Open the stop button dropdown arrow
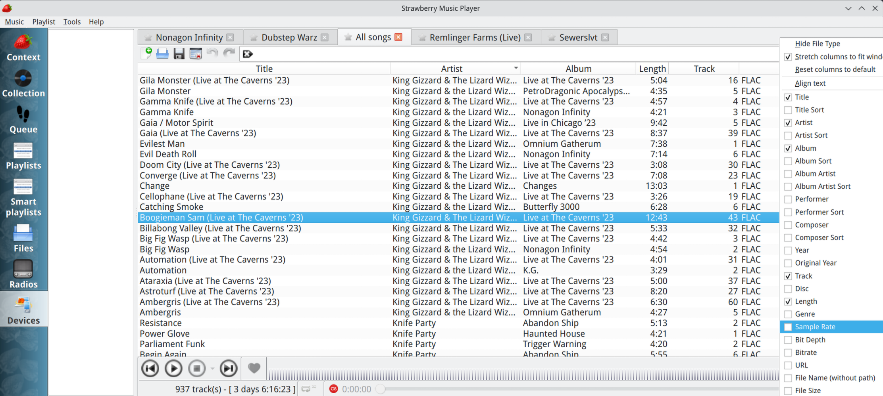883x396 pixels. coord(212,369)
